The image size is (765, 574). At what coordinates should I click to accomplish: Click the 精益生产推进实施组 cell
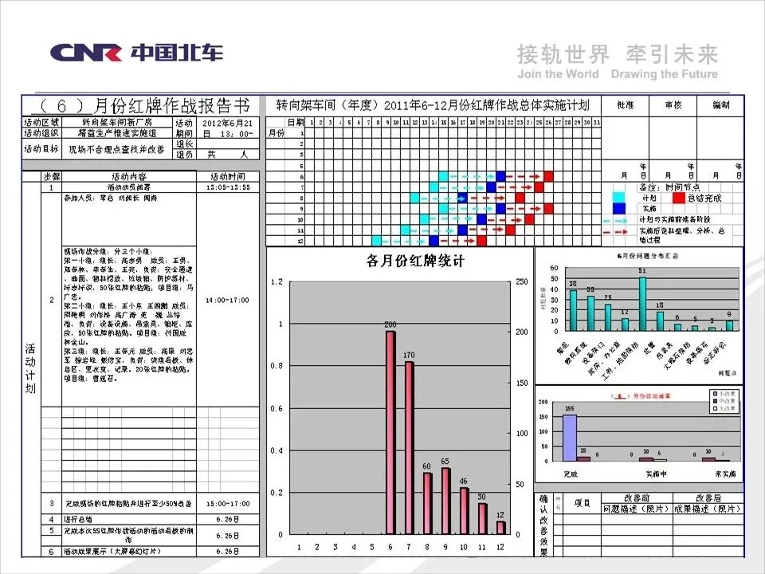click(117, 133)
